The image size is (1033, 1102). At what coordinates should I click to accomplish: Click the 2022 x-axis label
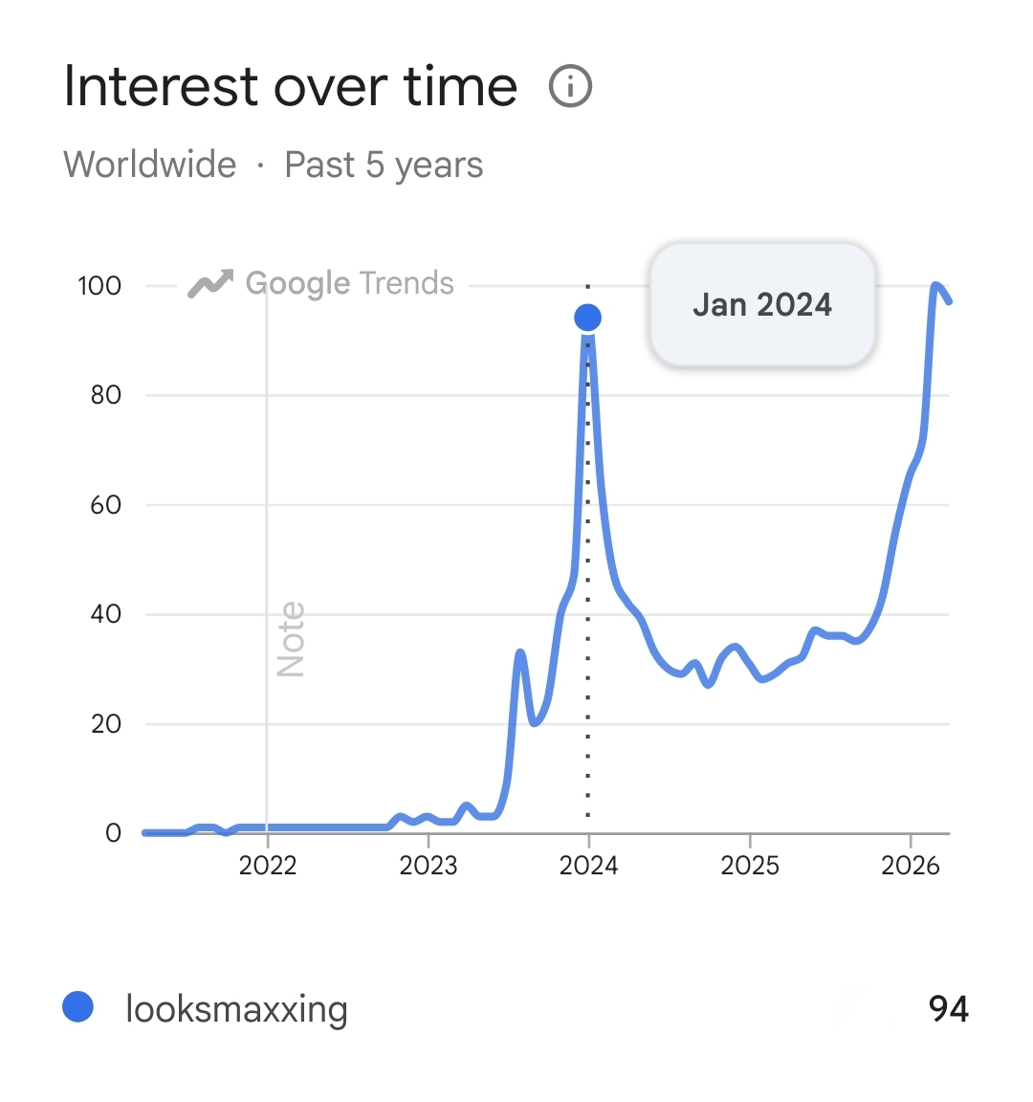coord(268,866)
